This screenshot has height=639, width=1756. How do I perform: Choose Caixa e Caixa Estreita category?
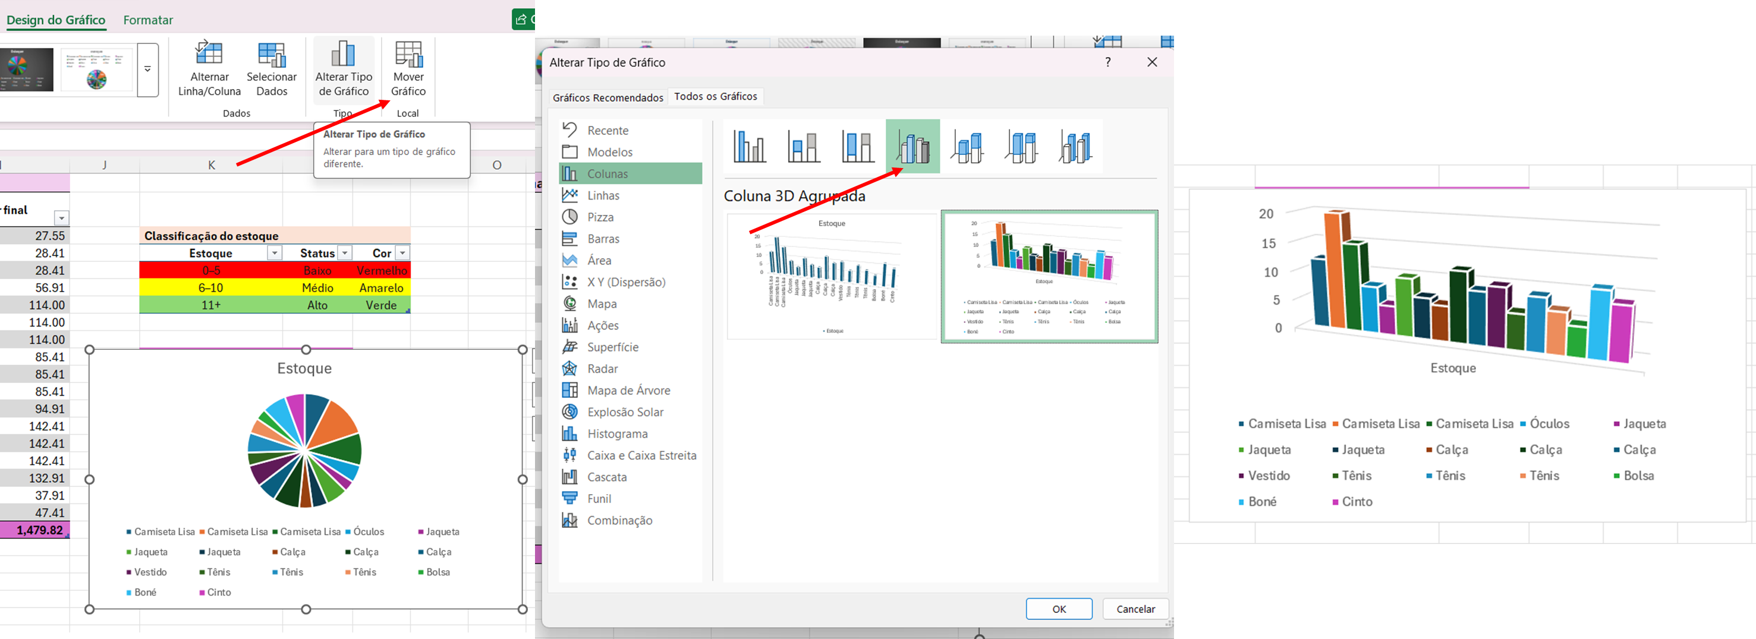631,455
